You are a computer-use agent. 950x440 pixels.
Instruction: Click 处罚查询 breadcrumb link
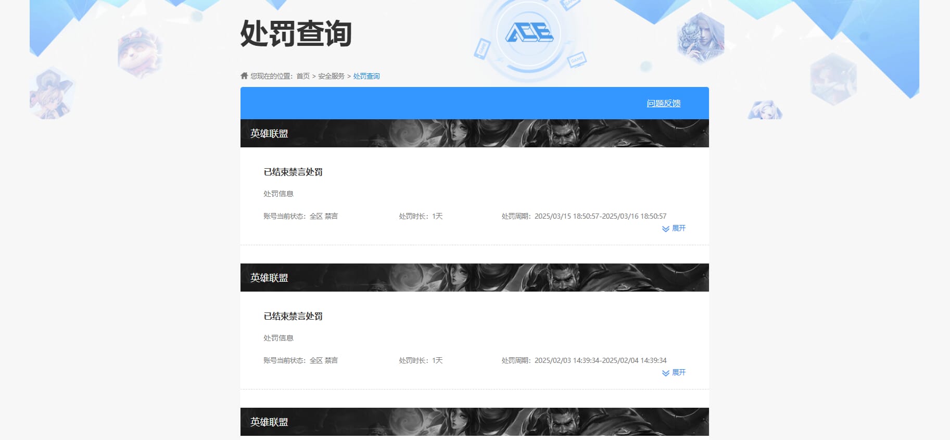366,76
